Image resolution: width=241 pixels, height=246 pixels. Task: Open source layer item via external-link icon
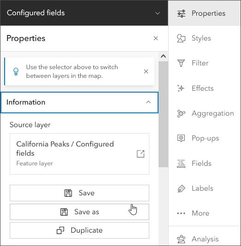[x=141, y=154]
